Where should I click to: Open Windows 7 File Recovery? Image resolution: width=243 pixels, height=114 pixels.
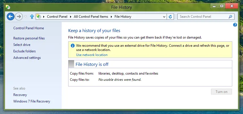tap(32, 101)
